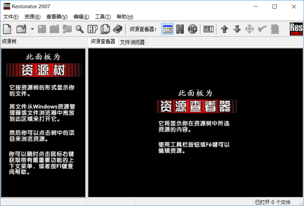Click the F6 edit hint text in viewer
304x206 pixels.
[x=194, y=148]
